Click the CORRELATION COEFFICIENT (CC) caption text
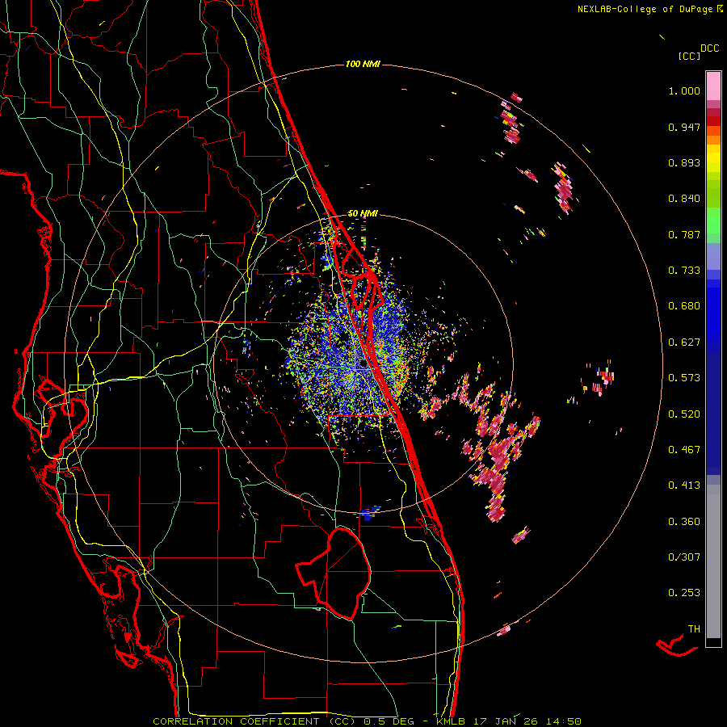The height and width of the screenshot is (727, 727). [x=254, y=721]
